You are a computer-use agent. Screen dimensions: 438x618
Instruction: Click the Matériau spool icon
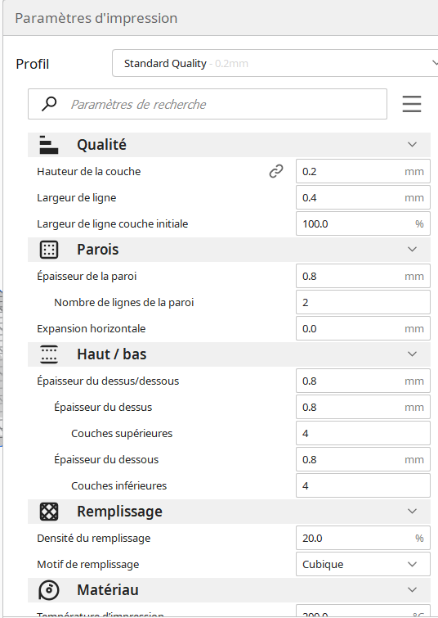click(49, 590)
